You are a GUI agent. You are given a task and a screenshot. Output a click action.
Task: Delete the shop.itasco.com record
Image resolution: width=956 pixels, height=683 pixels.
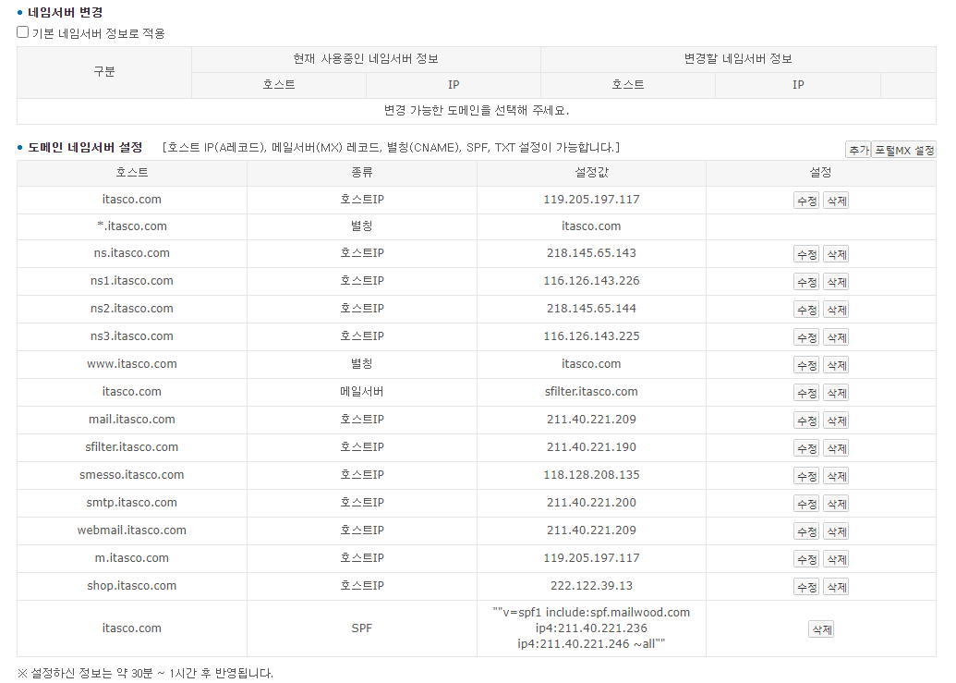836,587
